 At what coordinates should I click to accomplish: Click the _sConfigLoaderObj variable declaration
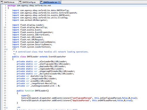(x=44, y=64)
